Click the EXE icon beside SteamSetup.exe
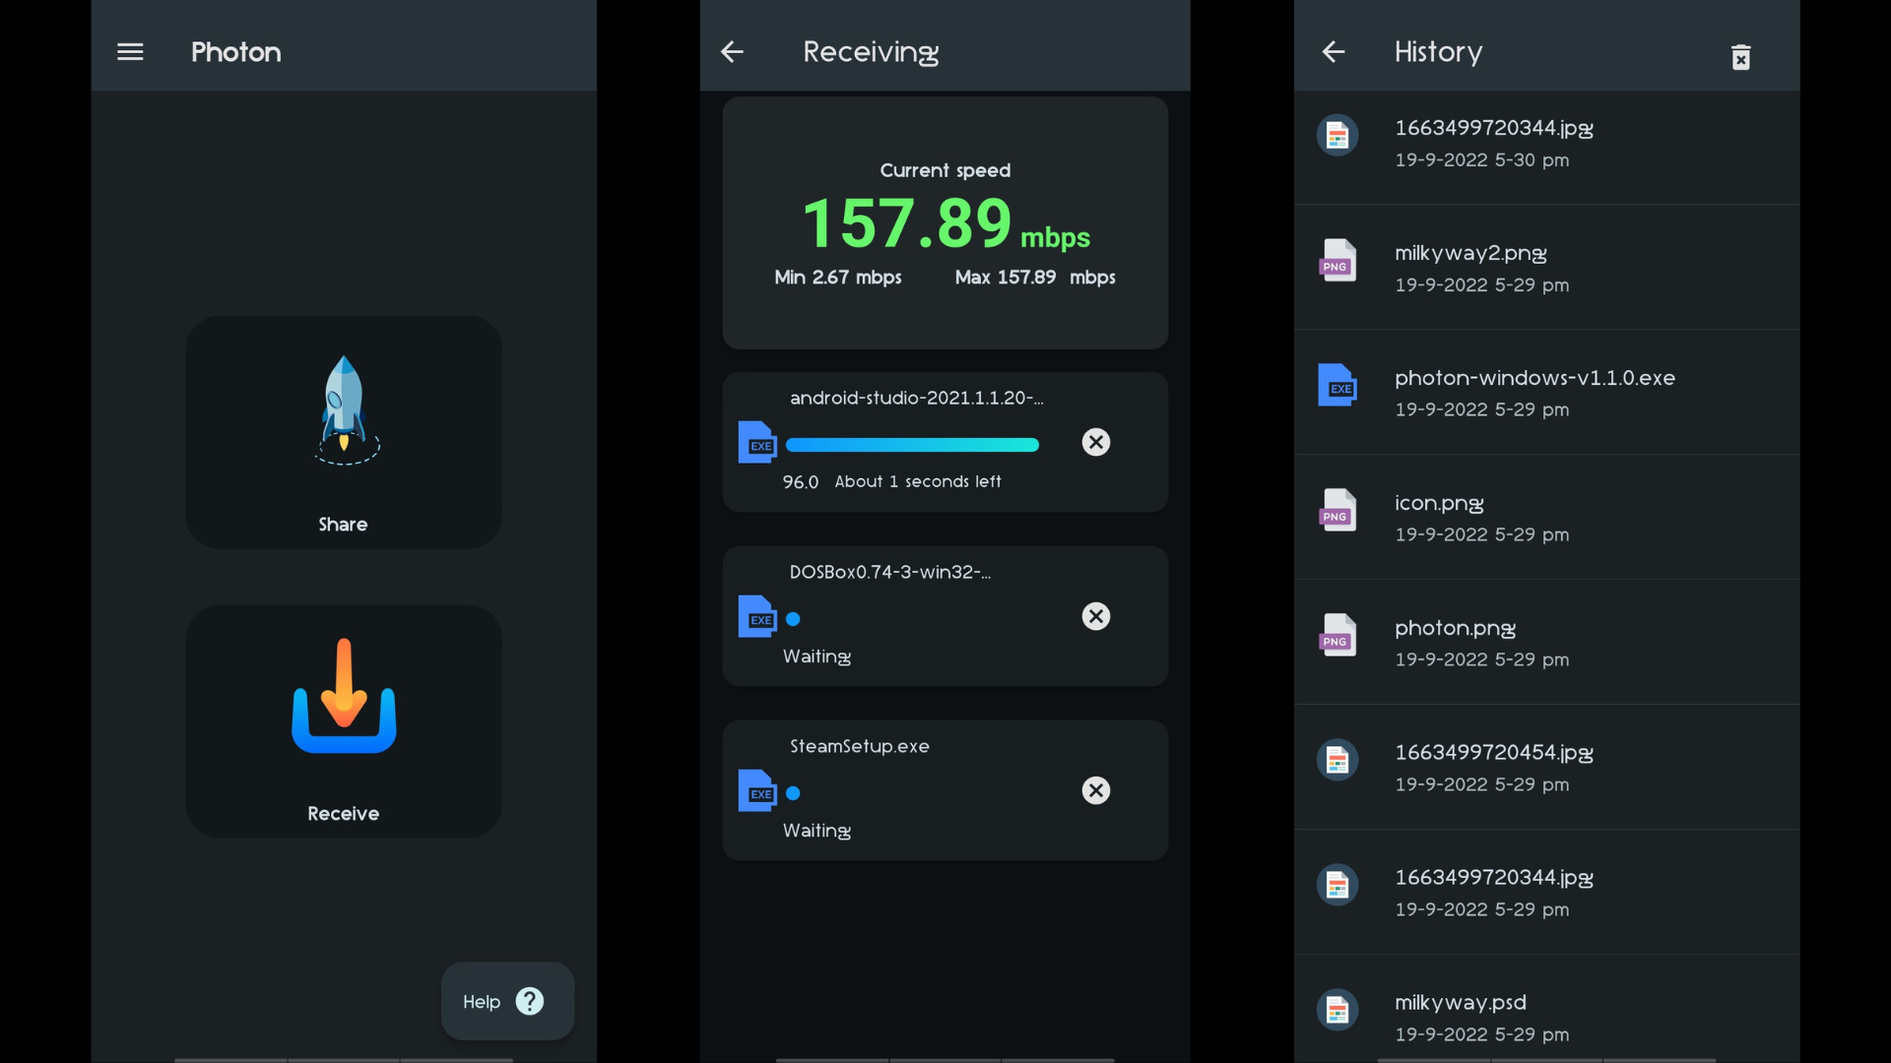1891x1063 pixels. (757, 791)
